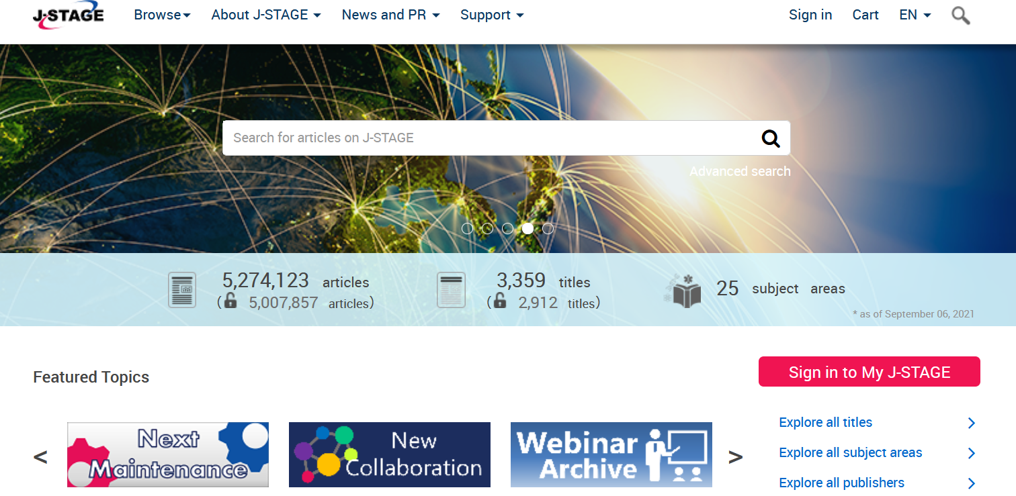Click the open-access lock icon beside 2,912 titles

point(500,300)
